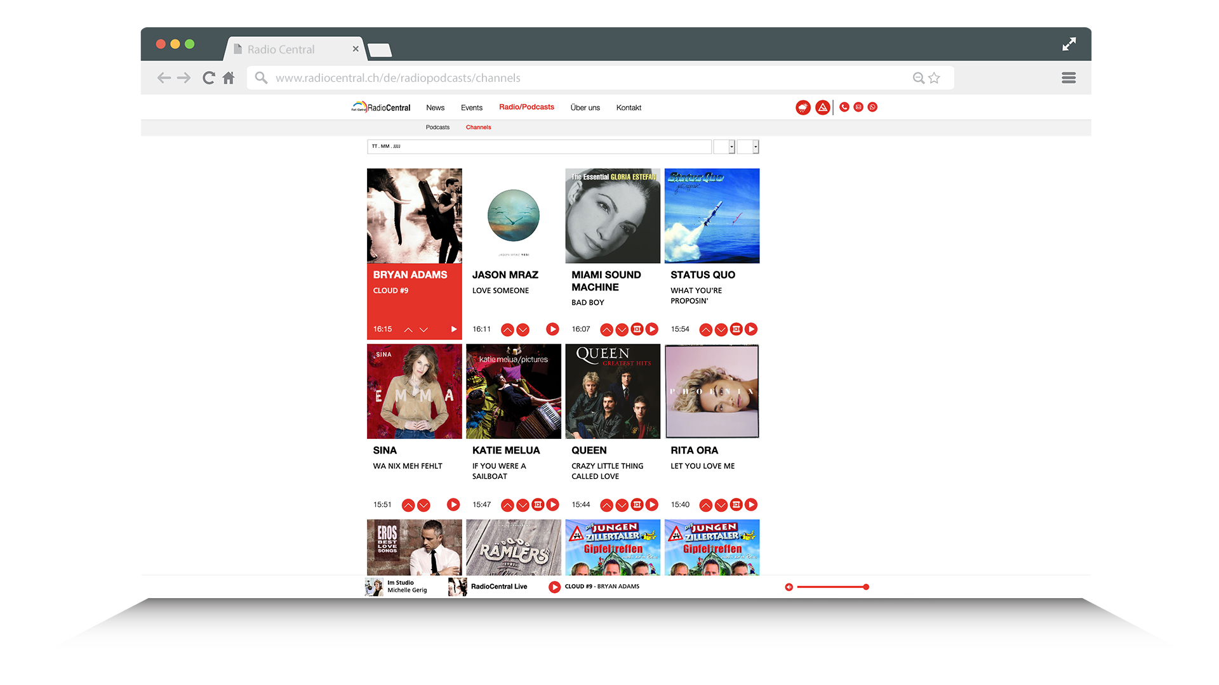This screenshot has width=1219, height=685.
Task: Adjust the red volume slider
Action: click(x=832, y=587)
